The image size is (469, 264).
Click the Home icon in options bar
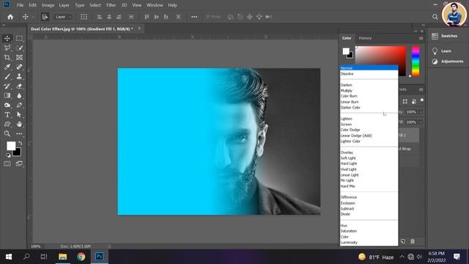[10, 17]
